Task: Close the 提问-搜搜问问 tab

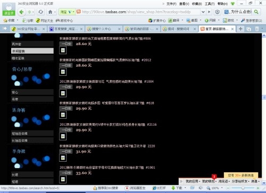Action: pos(195,29)
